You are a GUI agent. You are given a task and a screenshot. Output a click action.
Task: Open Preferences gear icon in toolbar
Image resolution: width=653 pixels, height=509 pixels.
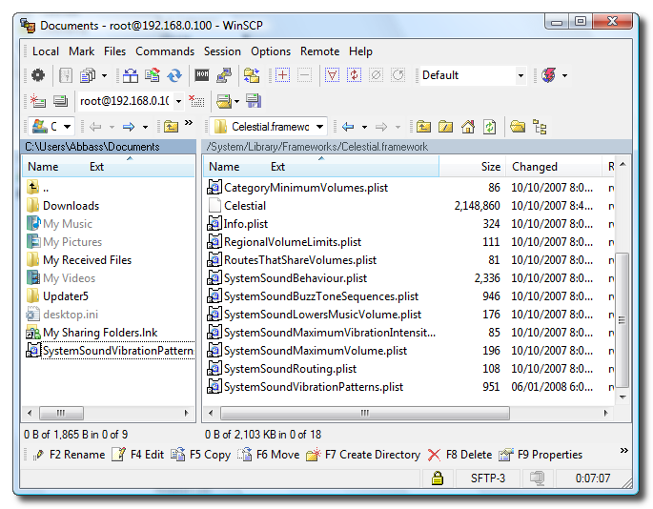37,75
